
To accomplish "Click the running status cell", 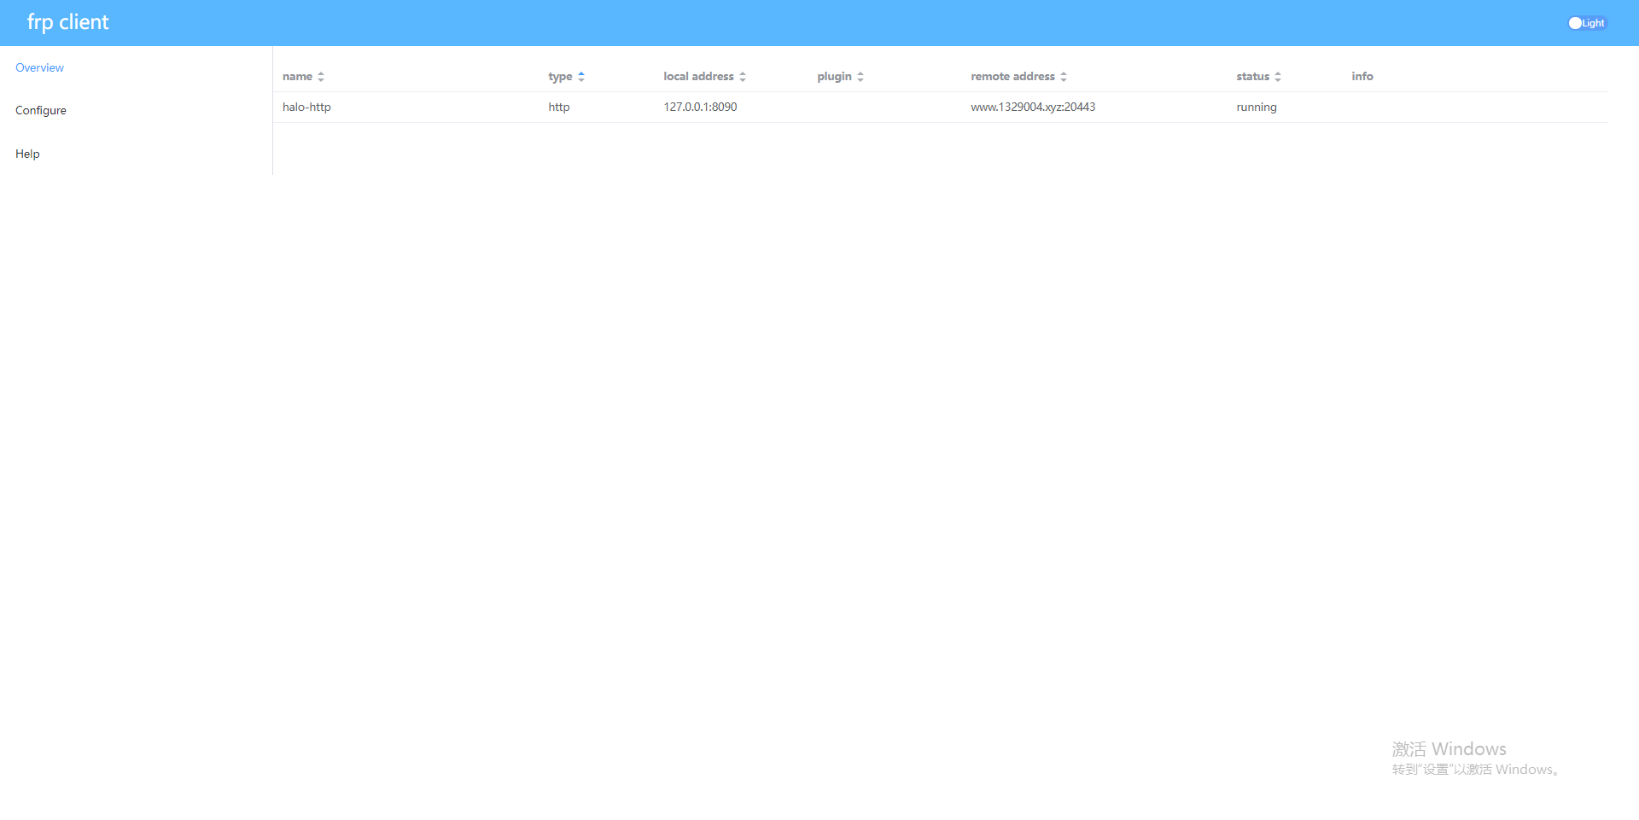I will (x=1256, y=107).
